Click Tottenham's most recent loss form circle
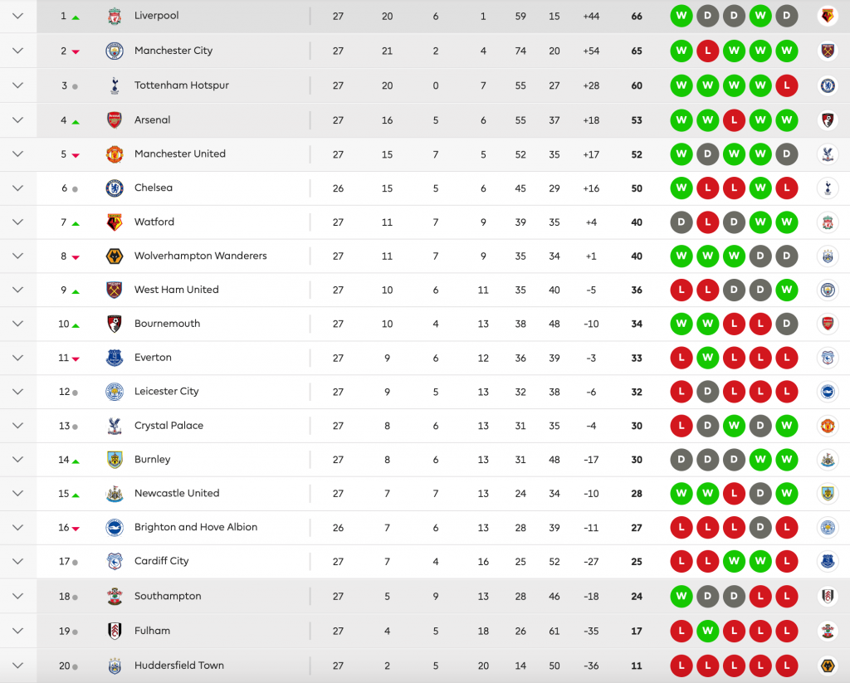Screen dimensions: 850x683 [787, 85]
